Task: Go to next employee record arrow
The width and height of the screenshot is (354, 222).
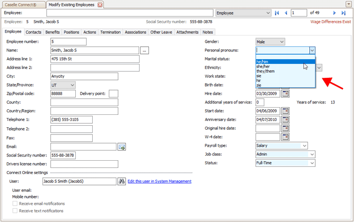Action: pyautogui.click(x=334, y=12)
